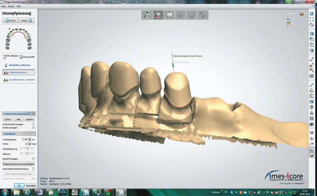Toggle Unterschnitte anzeigen checkbox
Screen dimensions: 317x196
(x=33, y=124)
